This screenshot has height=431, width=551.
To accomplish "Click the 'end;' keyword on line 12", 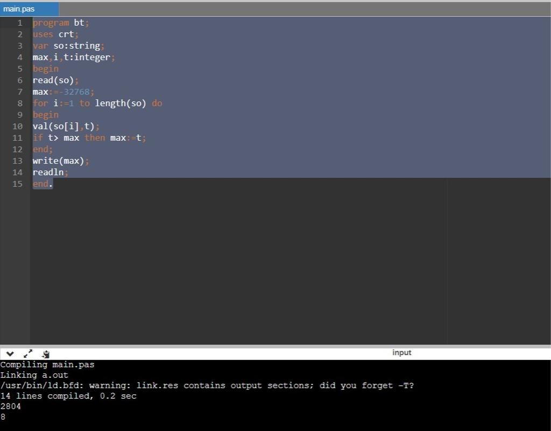I will [43, 150].
